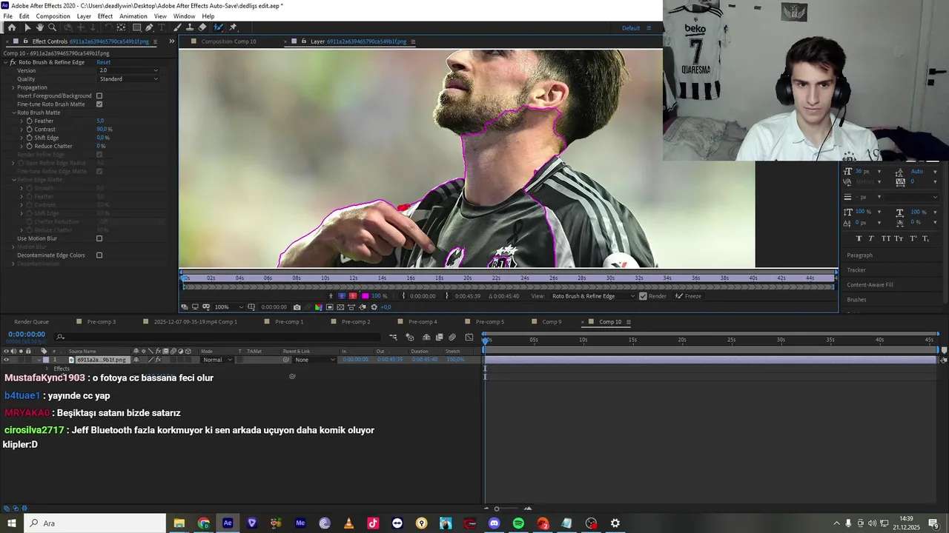The height and width of the screenshot is (533, 949).
Task: Toggle Fine-tune Roto Brush Matte checkbox
Action: tap(99, 104)
